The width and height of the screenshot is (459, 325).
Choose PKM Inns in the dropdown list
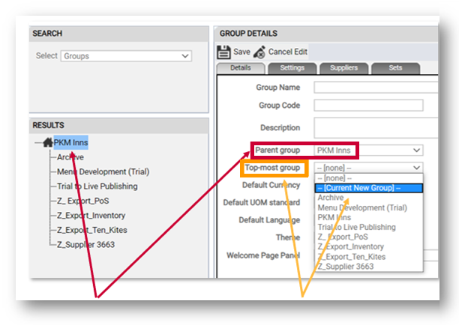click(x=369, y=217)
